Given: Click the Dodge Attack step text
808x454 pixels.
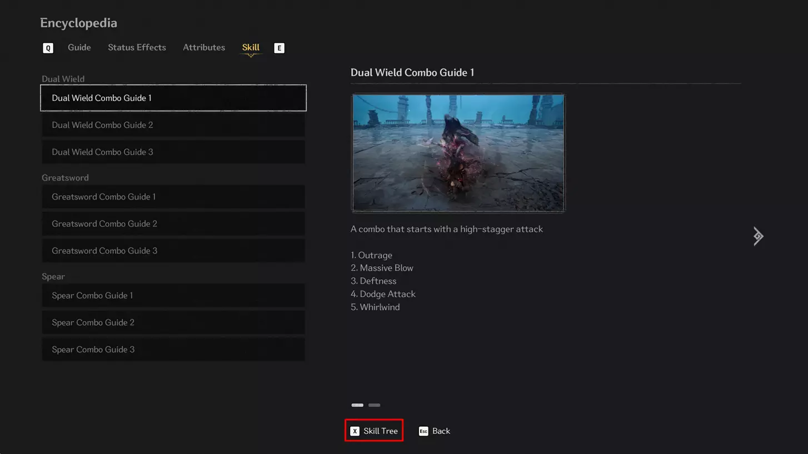Looking at the screenshot, I should [x=383, y=294].
